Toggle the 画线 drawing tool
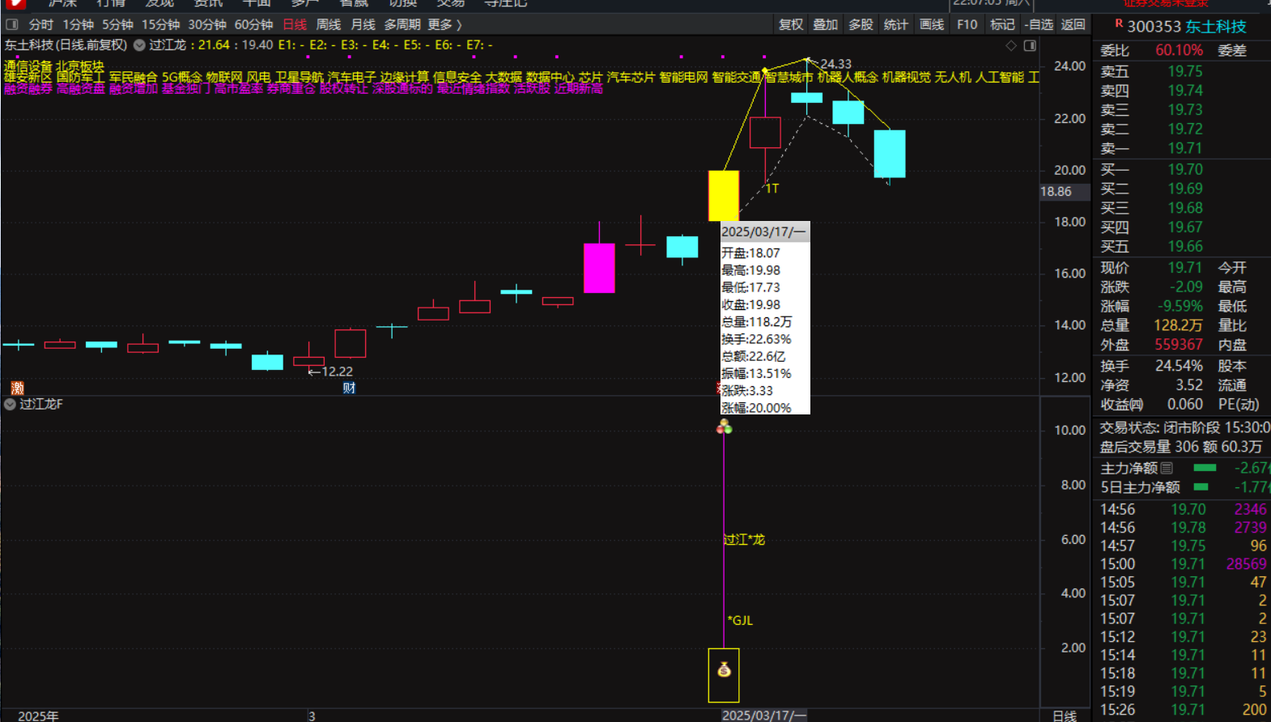The image size is (1271, 722). click(931, 24)
